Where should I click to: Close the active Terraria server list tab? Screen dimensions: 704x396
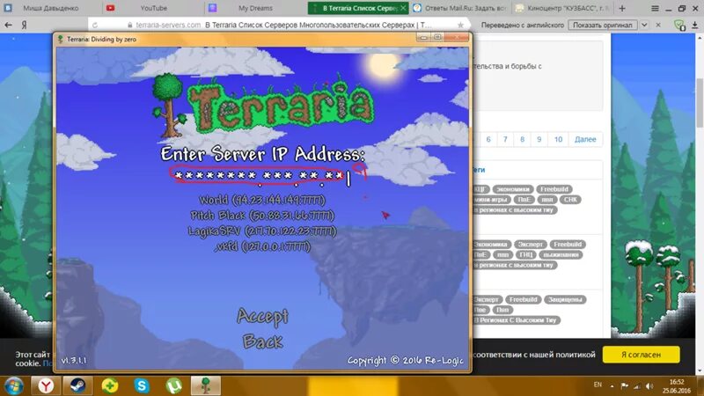pos(403,8)
